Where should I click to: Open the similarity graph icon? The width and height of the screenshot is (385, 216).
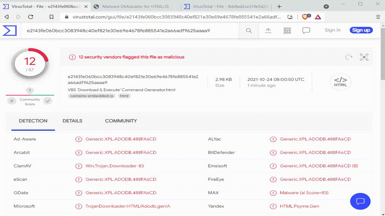click(x=364, y=57)
